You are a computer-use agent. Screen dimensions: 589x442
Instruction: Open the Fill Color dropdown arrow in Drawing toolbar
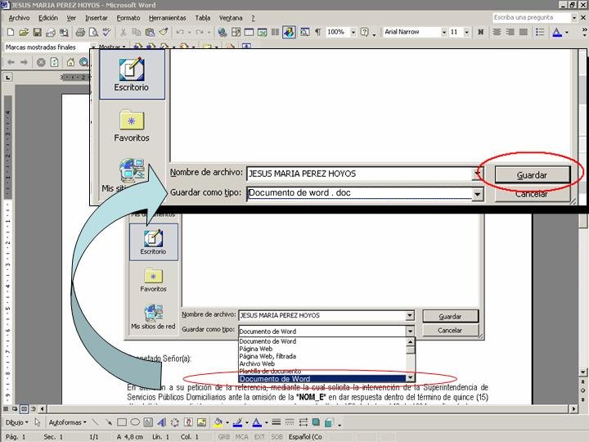click(227, 422)
